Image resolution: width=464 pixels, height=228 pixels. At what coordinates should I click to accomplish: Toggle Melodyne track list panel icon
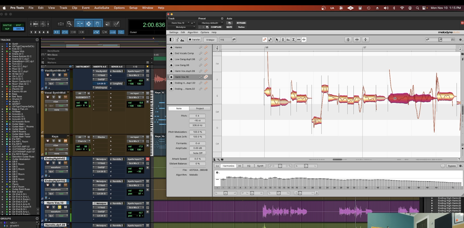pos(171,40)
